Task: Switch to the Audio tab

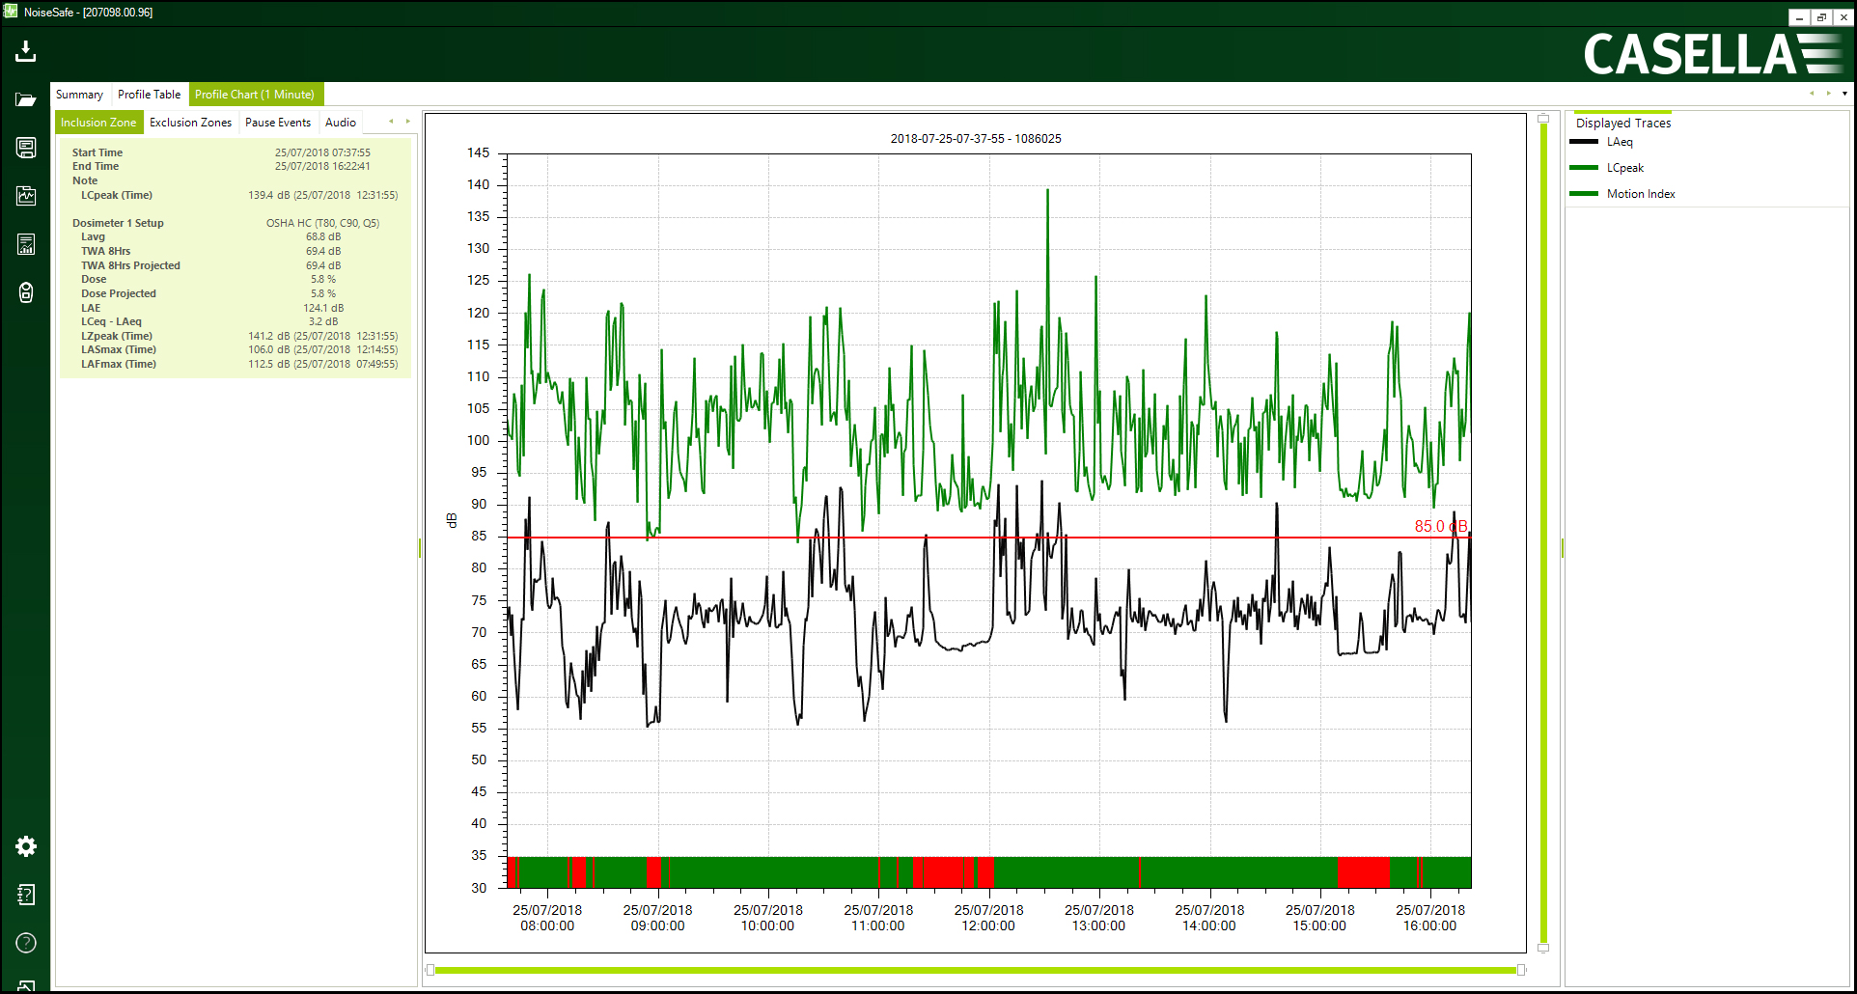Action: (341, 123)
